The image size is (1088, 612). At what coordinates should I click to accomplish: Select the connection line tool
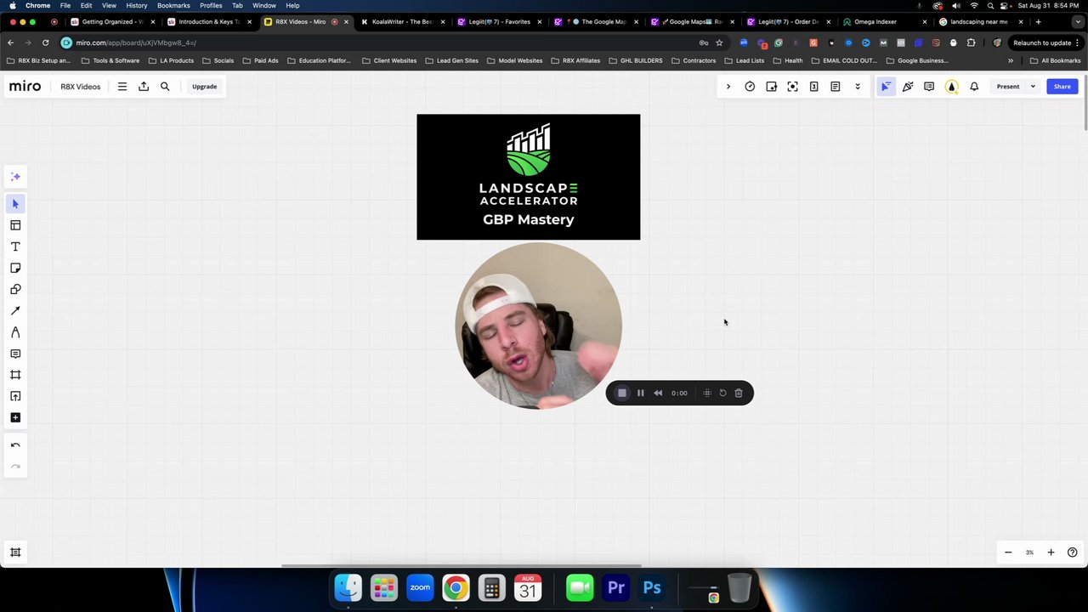click(15, 310)
